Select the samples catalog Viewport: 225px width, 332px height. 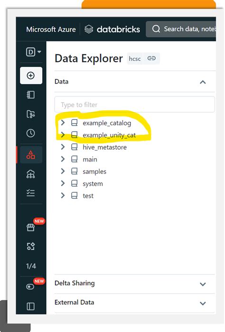point(94,171)
